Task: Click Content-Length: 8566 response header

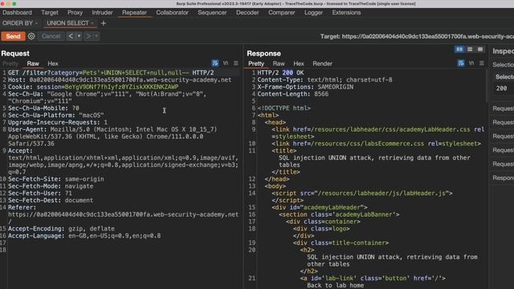Action: click(x=292, y=94)
